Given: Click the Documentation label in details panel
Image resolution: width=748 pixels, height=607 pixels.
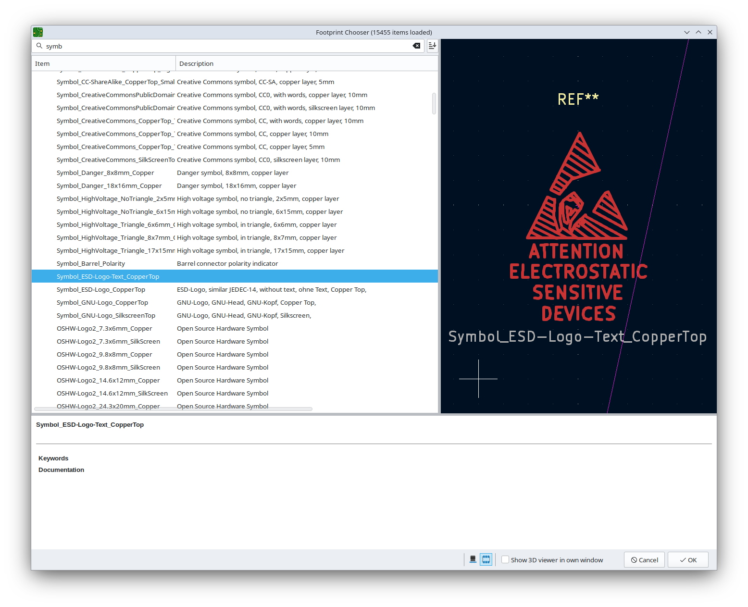Looking at the screenshot, I should click(61, 470).
